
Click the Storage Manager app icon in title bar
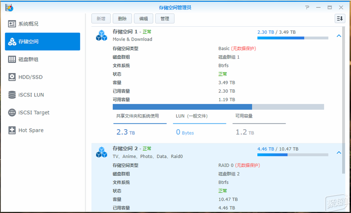point(8,7)
